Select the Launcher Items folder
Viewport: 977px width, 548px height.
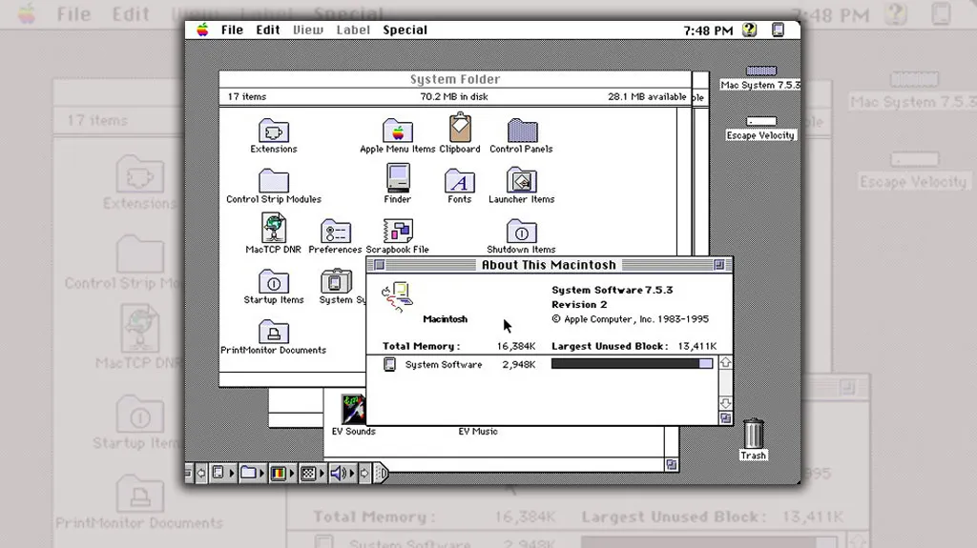(x=522, y=180)
